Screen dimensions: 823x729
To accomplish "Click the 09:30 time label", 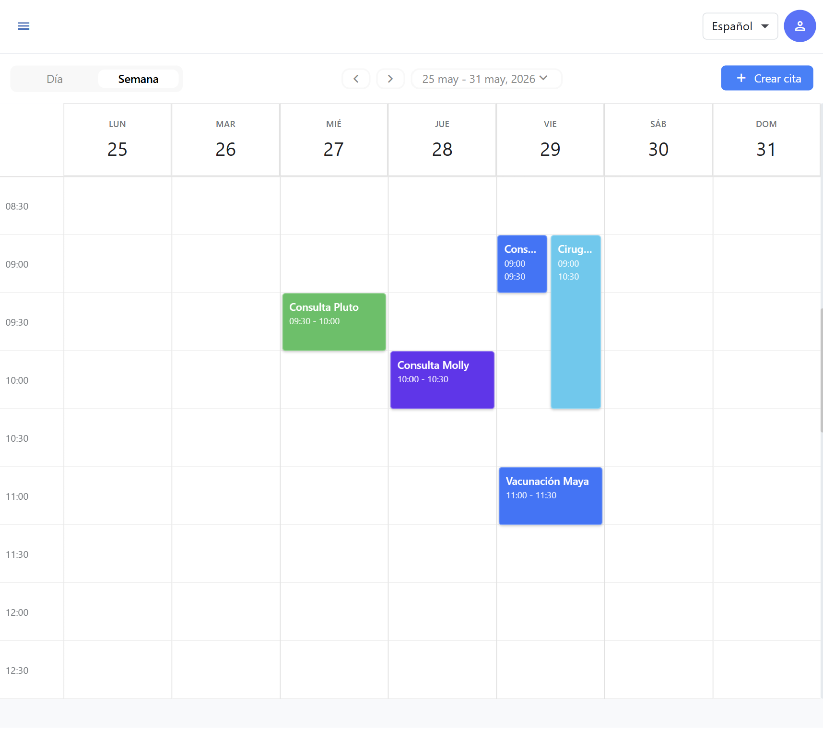I will pyautogui.click(x=17, y=322).
